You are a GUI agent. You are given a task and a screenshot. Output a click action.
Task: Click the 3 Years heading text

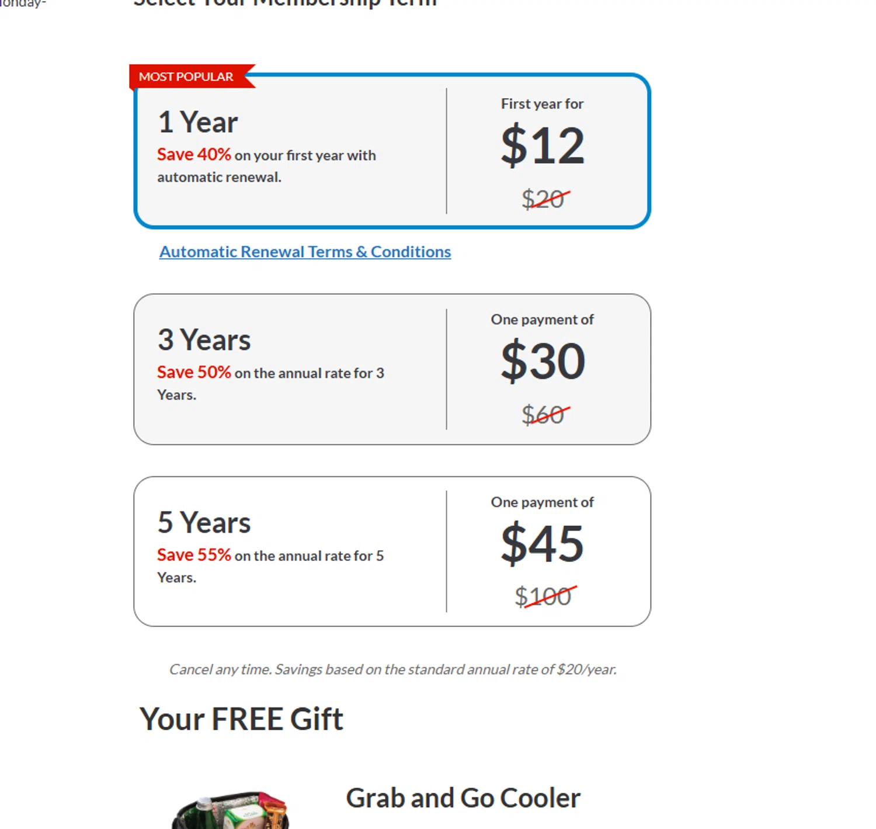coord(204,340)
